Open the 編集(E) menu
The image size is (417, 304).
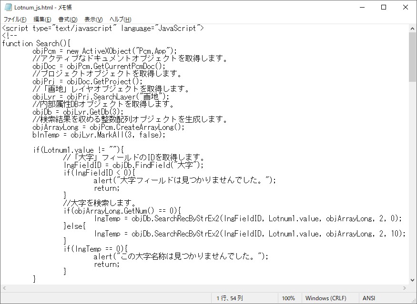point(42,20)
